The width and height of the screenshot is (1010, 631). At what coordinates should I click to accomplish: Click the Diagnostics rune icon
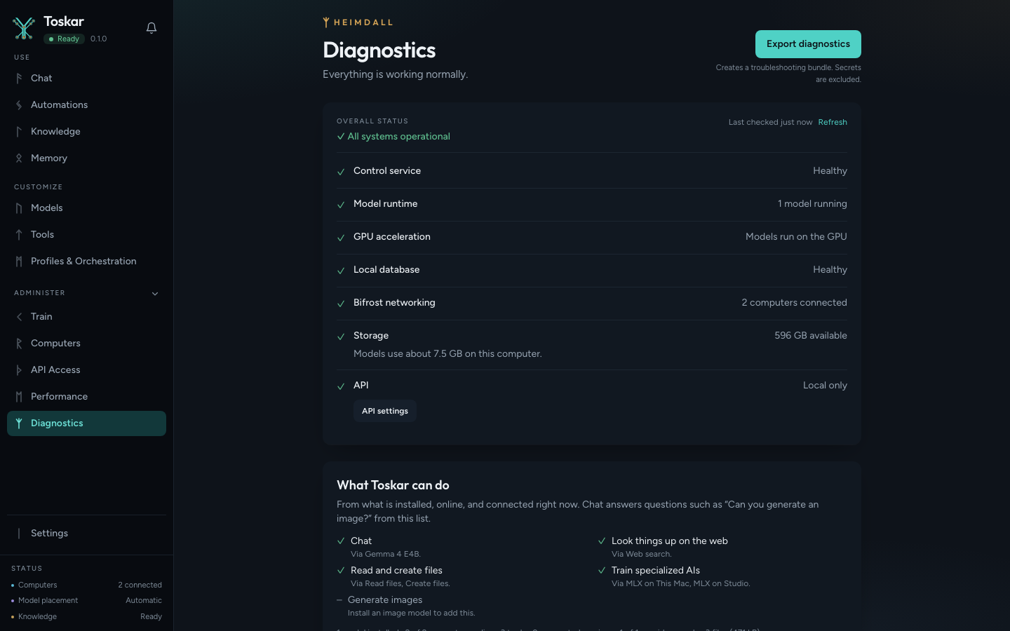pyautogui.click(x=19, y=423)
